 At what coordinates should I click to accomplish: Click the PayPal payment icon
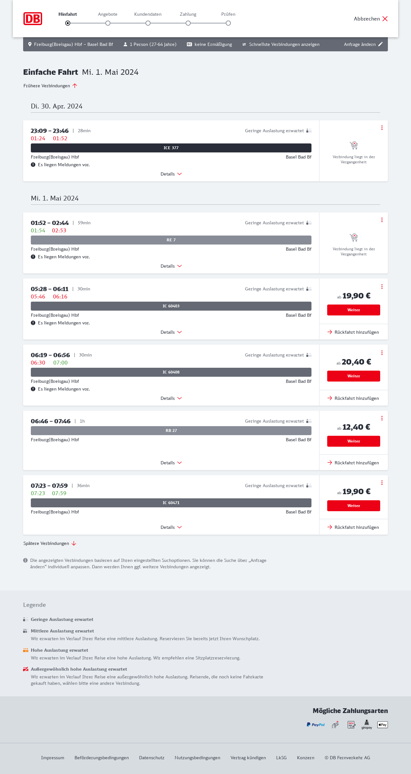[x=316, y=725]
